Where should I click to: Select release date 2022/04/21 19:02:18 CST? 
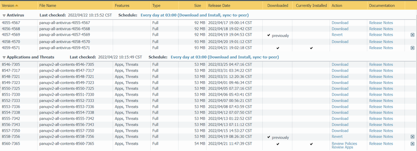[x=230, y=48]
